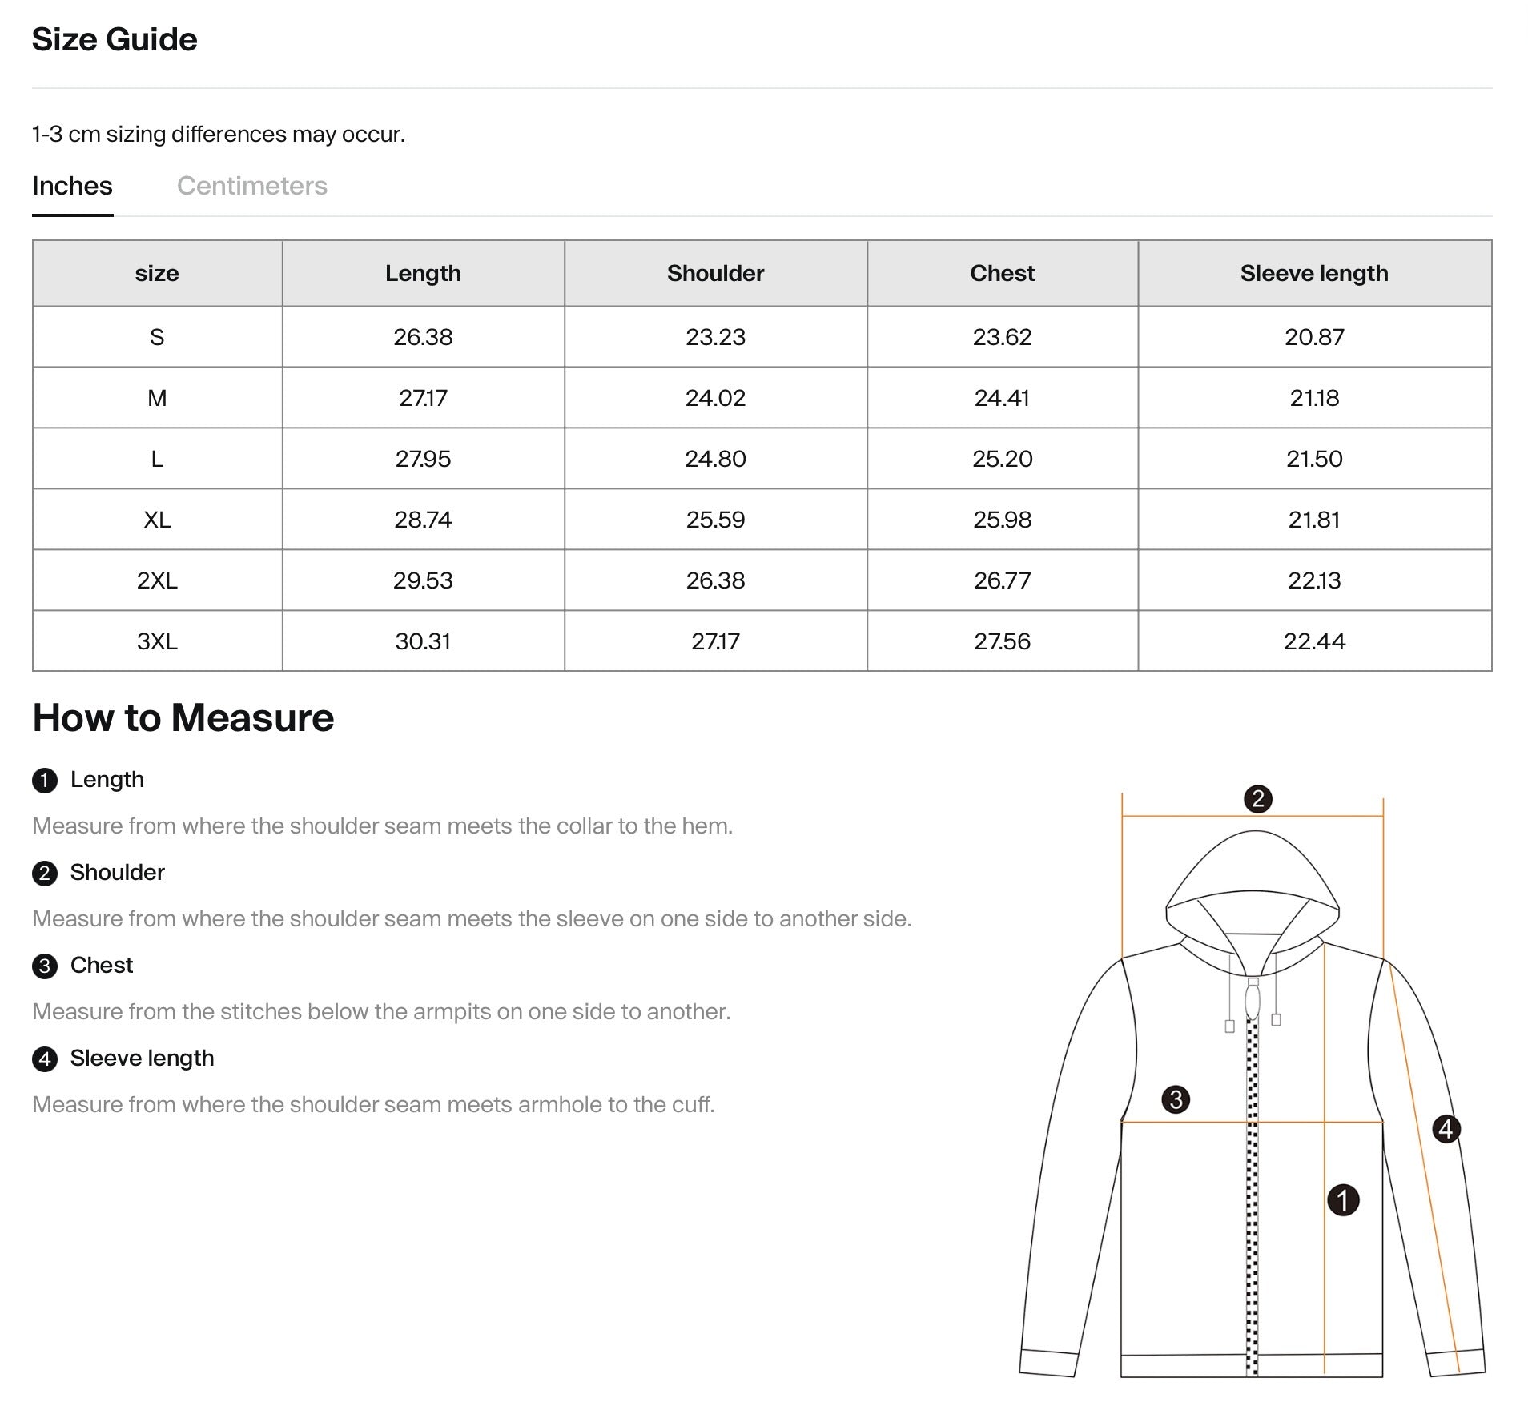Switch to the Centimeters tab

point(251,186)
